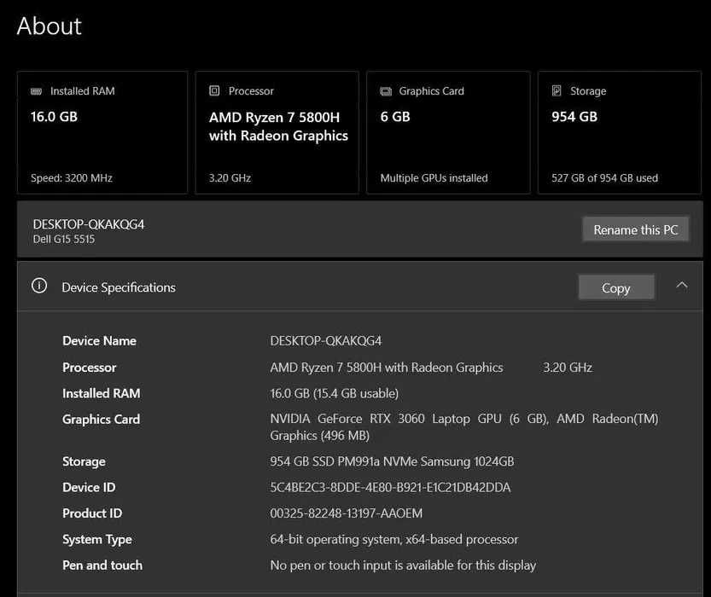Click the Rename this PC button
The height and width of the screenshot is (597, 711).
[635, 229]
